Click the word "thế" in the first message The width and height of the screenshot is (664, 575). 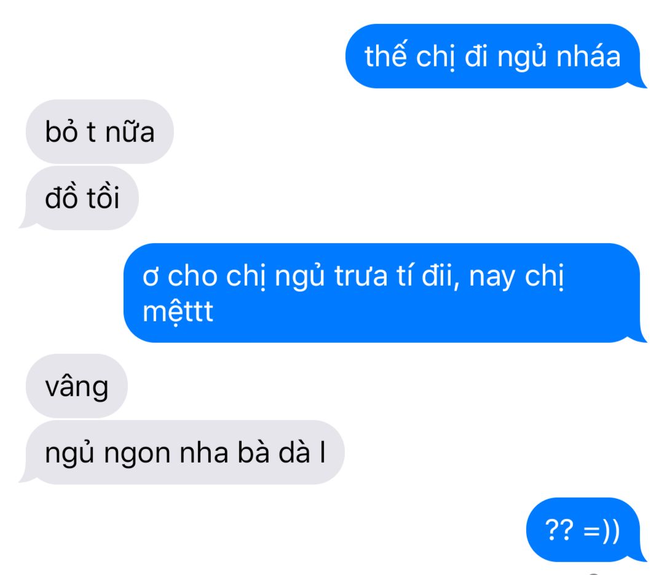pos(385,55)
